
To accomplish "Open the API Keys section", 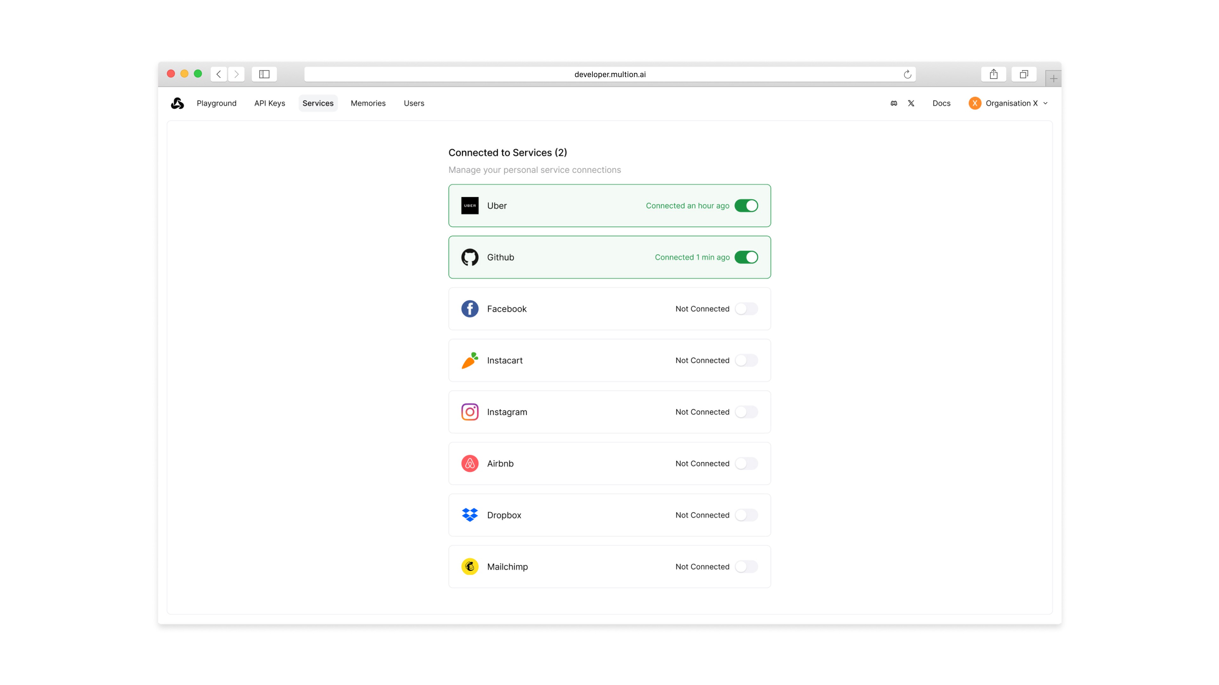I will coord(269,103).
